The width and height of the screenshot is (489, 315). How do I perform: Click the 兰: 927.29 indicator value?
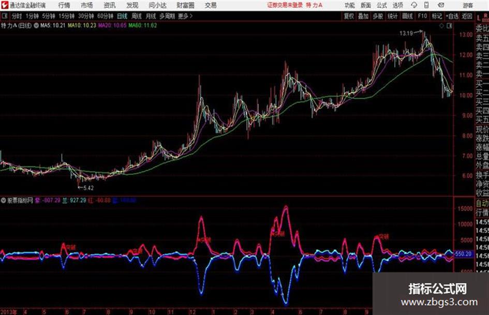pos(74,200)
